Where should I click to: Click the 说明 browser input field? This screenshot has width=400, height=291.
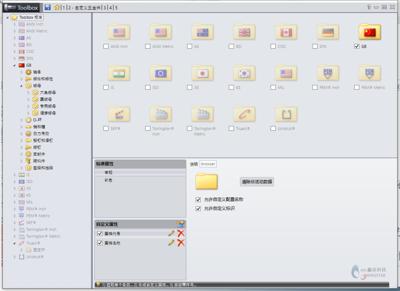point(208,164)
